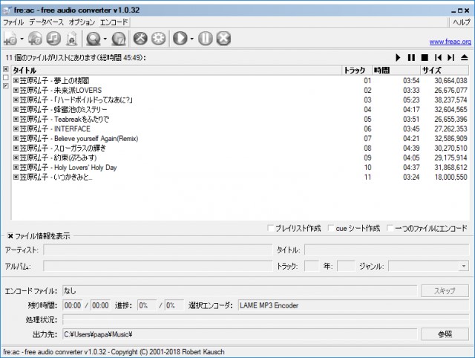Select track Teabreakをふたりで
The image size is (475, 358).
(240, 119)
